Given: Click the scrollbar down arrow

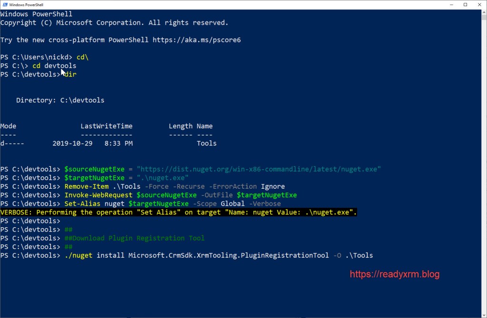Looking at the screenshot, I should click(x=483, y=314).
